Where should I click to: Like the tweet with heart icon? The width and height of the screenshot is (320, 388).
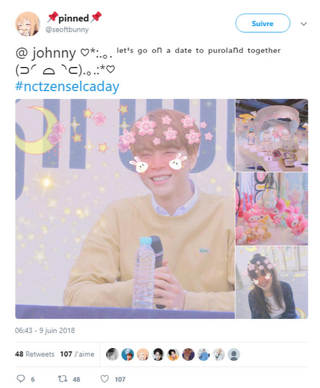pos(104,379)
